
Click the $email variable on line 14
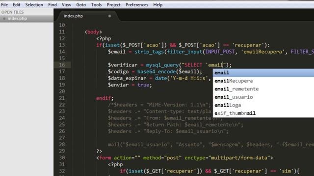[x=117, y=52]
